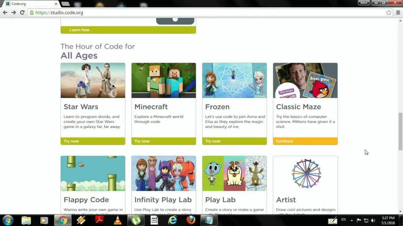Click the page's vertical scrollbar thumb
This screenshot has height=226, width=403.
400,131
